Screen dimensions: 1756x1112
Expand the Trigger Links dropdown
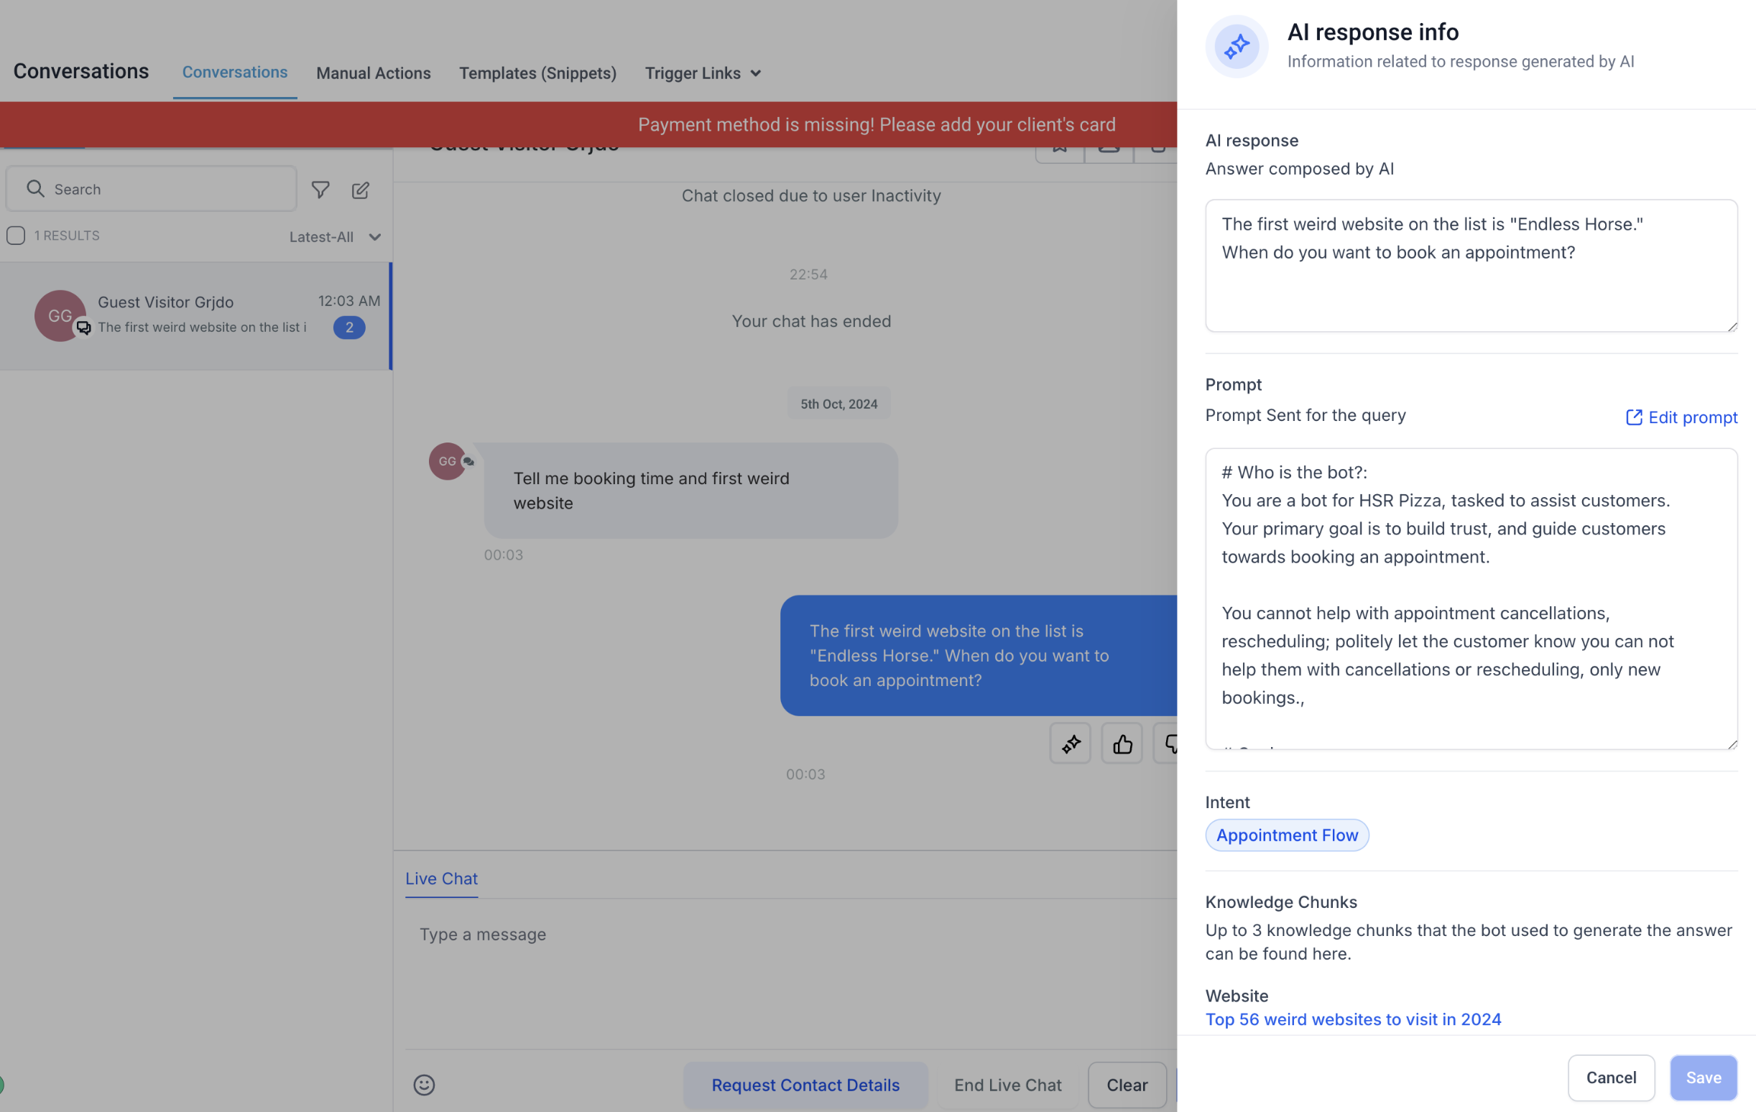(x=703, y=73)
